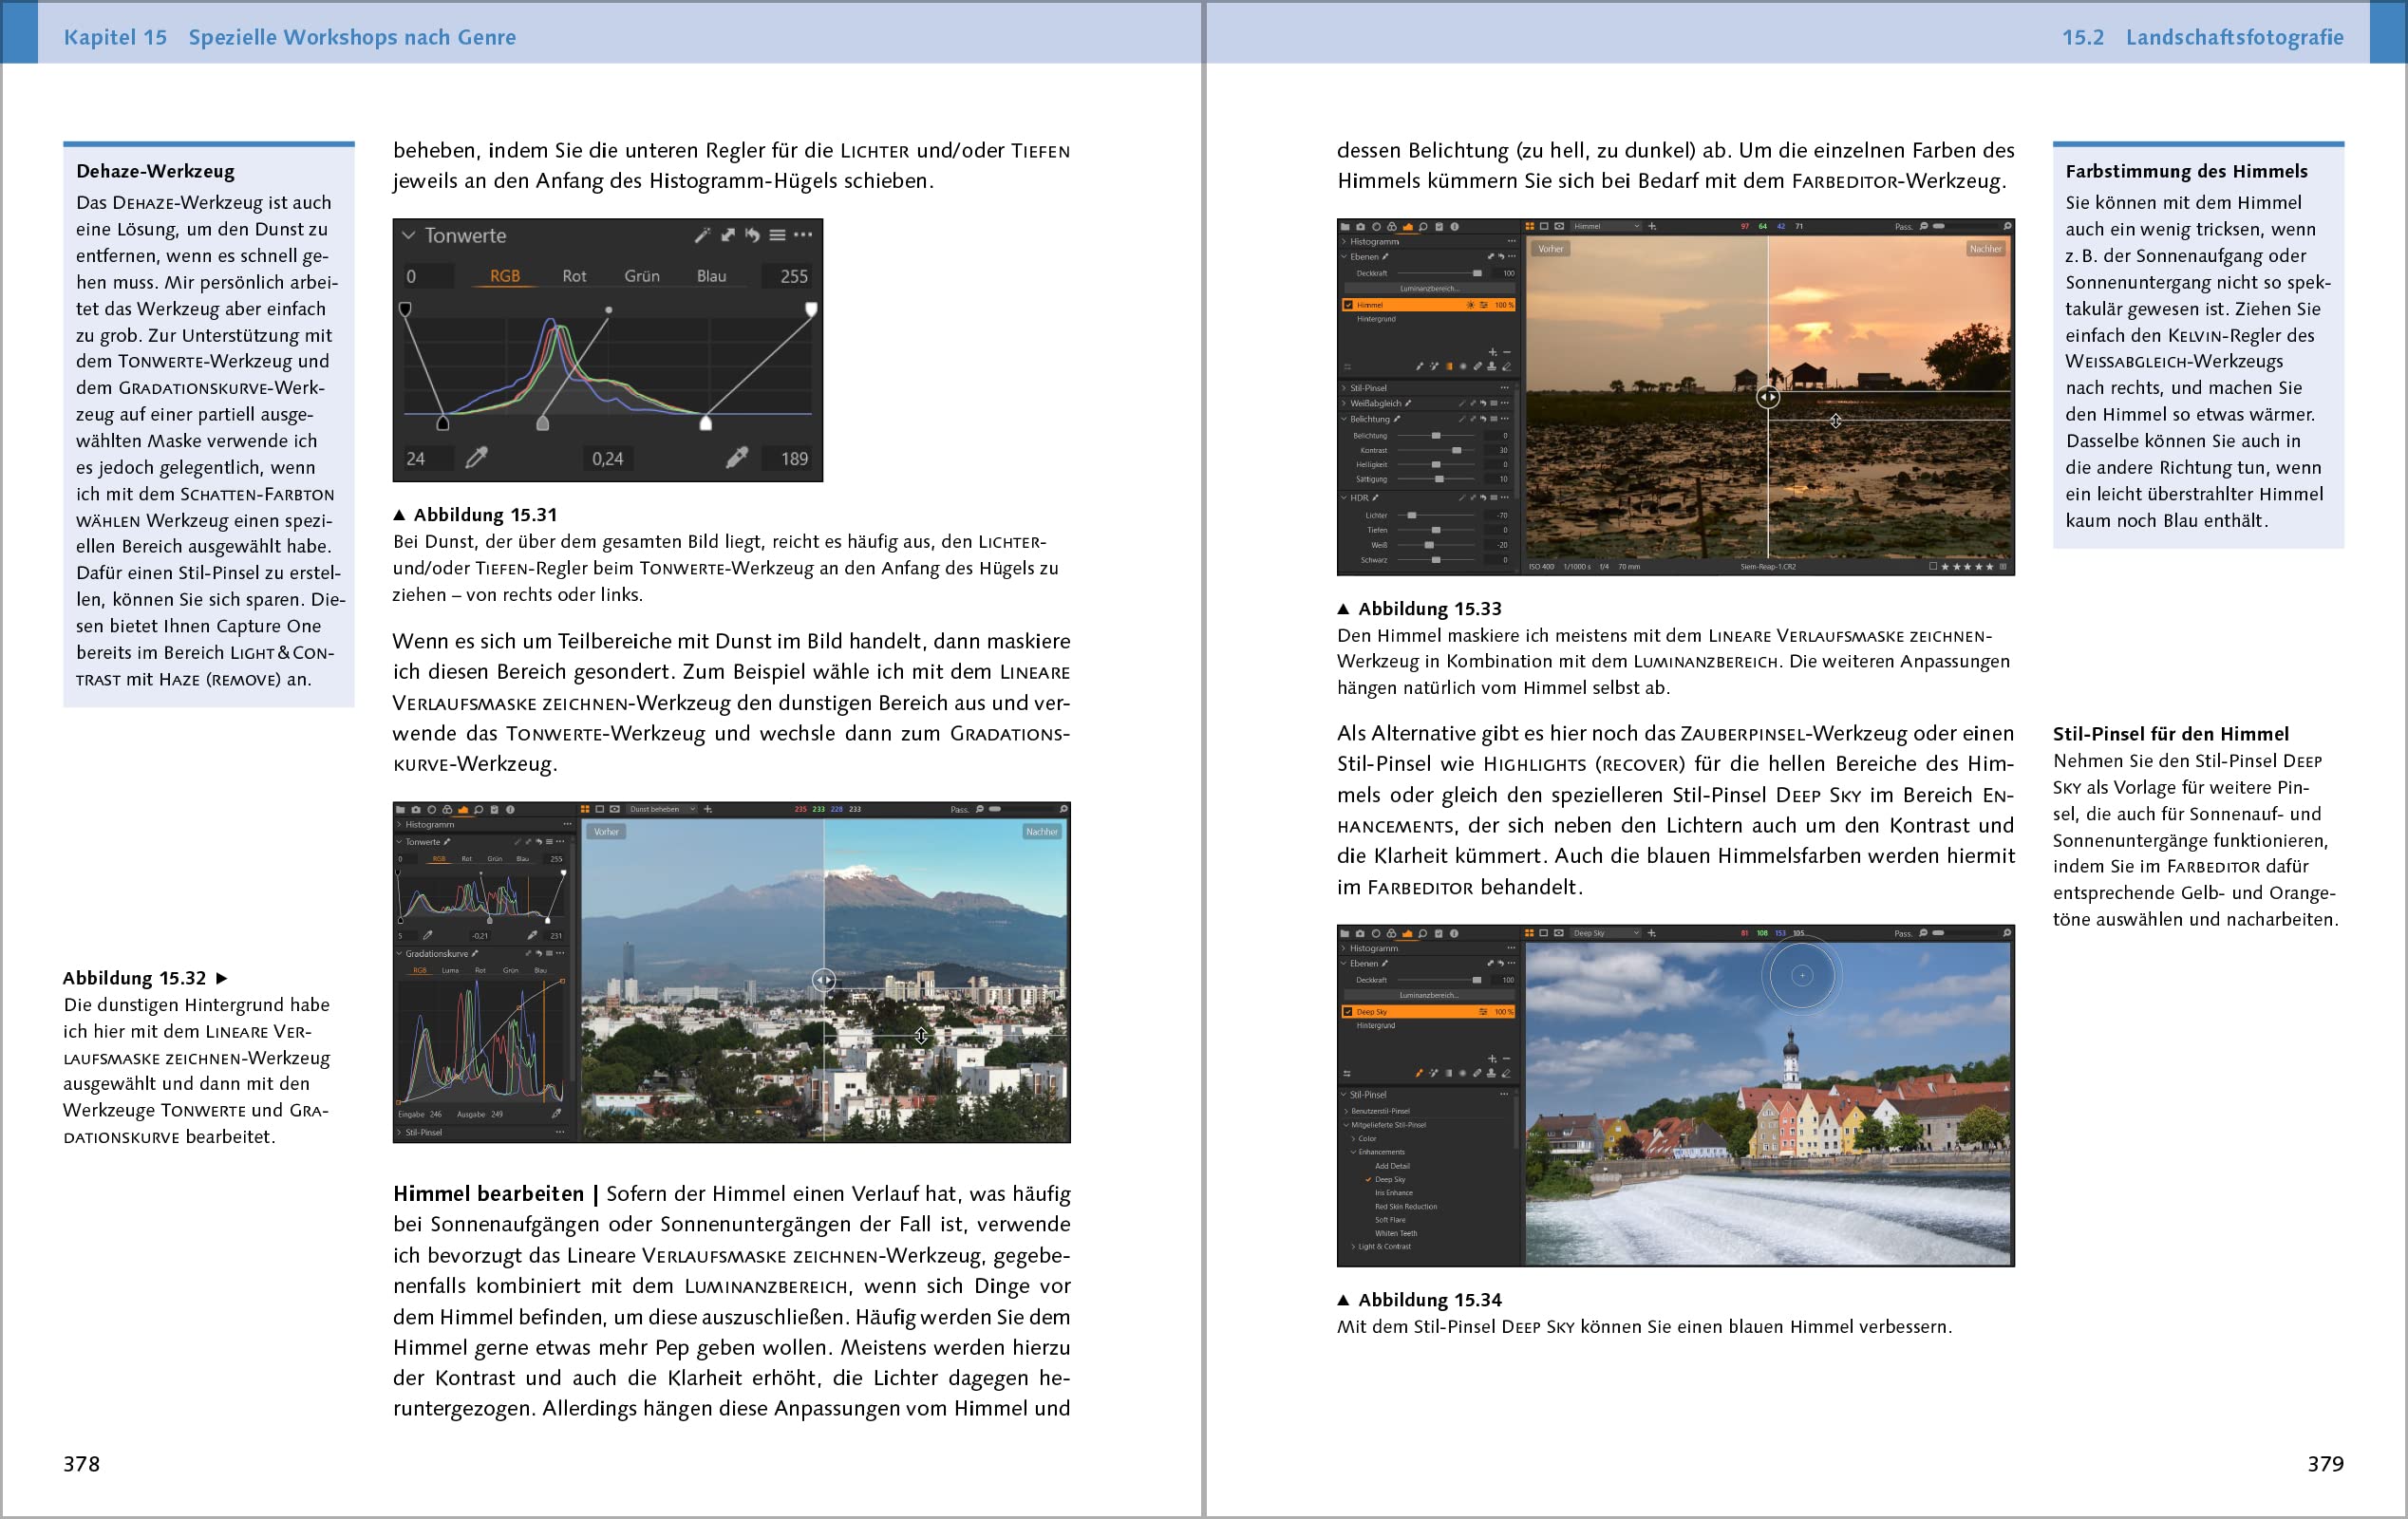The image size is (2408, 1519).
Task: Collapse the Tonwerte panel chevron in Abbildung 15.31
Action: [408, 235]
